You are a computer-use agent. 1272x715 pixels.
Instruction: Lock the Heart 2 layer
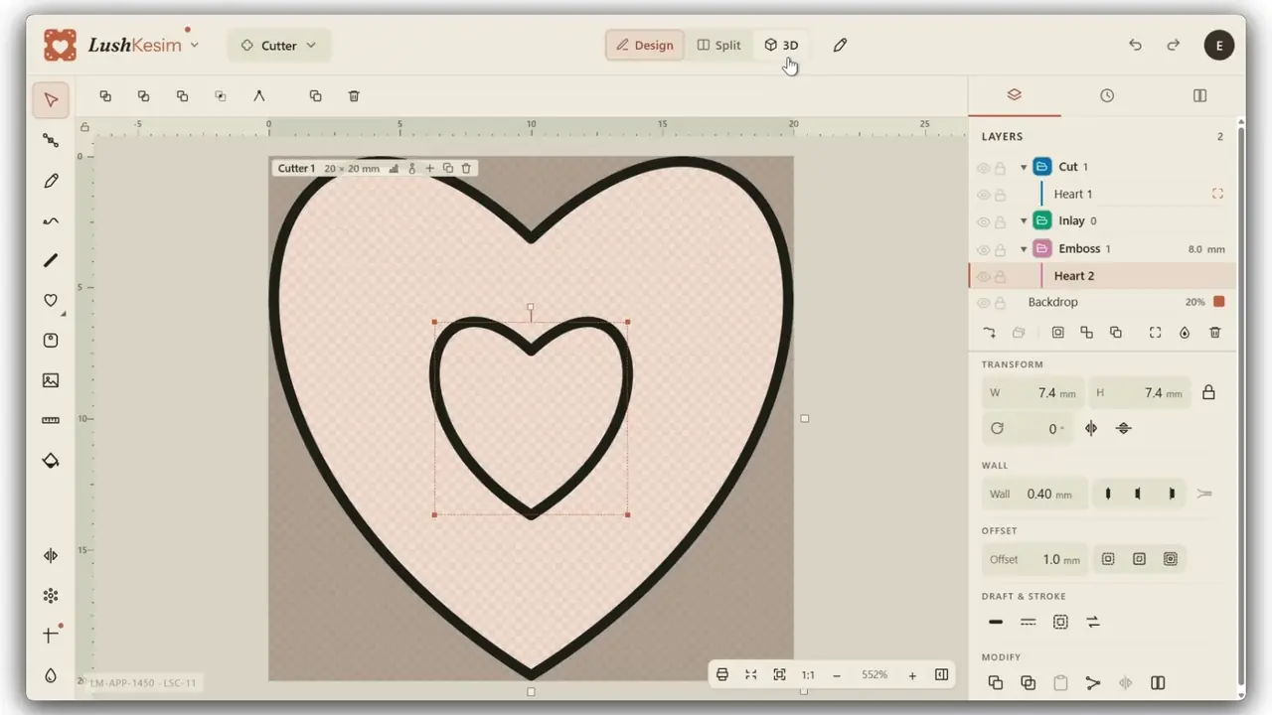point(1001,277)
